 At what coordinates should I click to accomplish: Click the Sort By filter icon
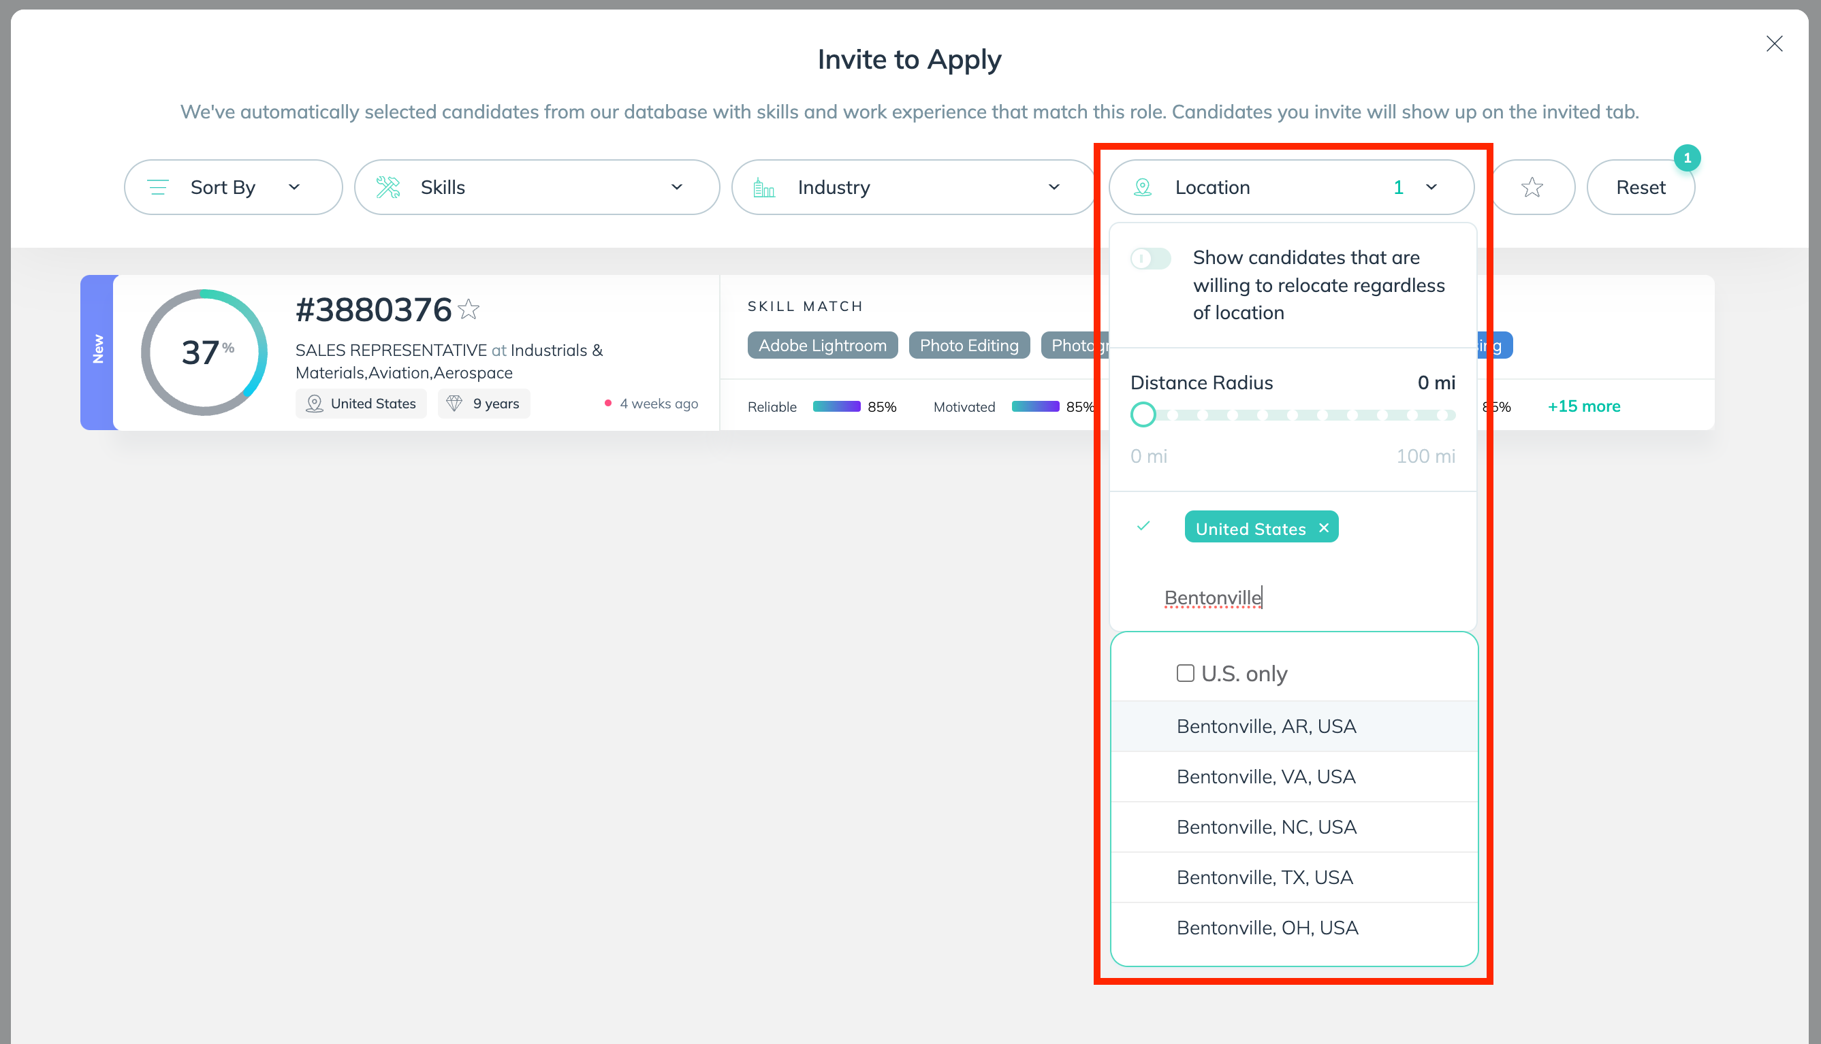[x=159, y=188]
